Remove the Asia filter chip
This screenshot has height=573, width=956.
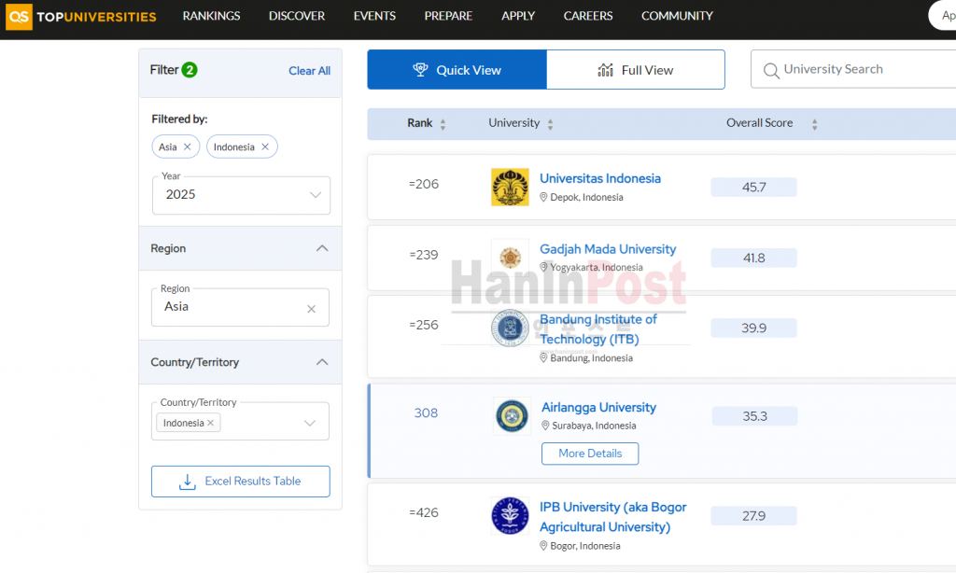click(187, 147)
